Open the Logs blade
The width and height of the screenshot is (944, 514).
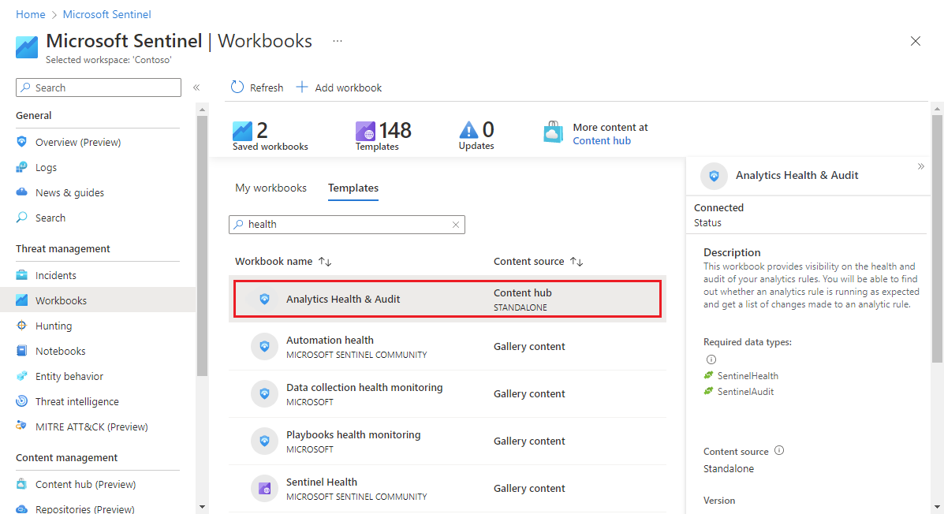[48, 167]
